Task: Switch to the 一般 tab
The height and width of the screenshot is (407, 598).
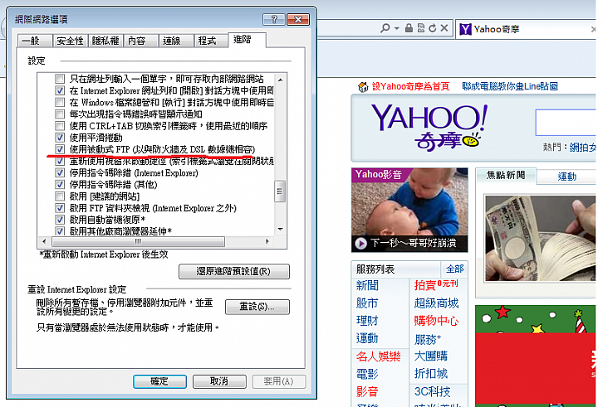Action: [x=34, y=41]
